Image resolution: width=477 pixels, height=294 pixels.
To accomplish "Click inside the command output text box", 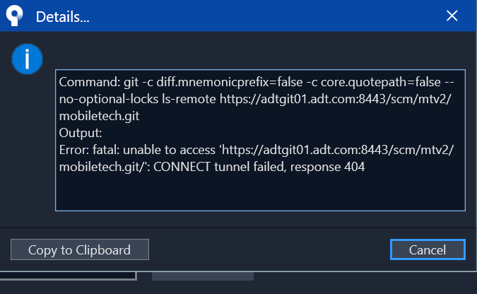I will (x=260, y=141).
